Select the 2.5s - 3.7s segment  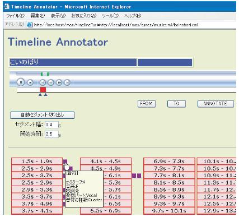coord(37,176)
